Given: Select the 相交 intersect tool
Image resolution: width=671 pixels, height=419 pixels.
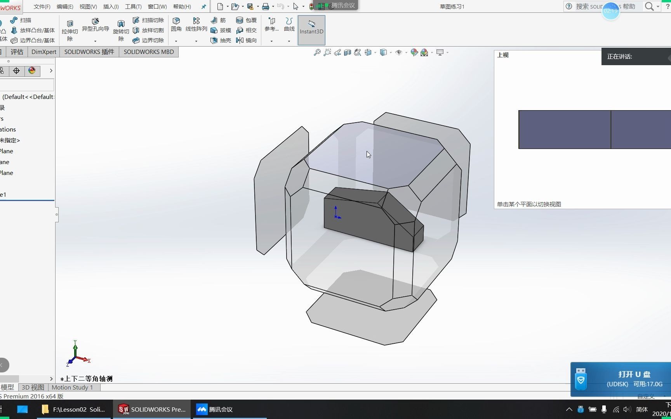Looking at the screenshot, I should coord(246,30).
